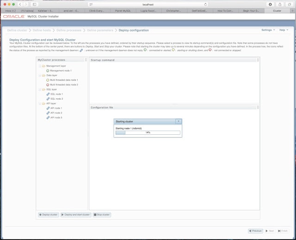Screen dimensions: 296x240
Task: Select SQL node 1 tree row
Action: (56, 94)
